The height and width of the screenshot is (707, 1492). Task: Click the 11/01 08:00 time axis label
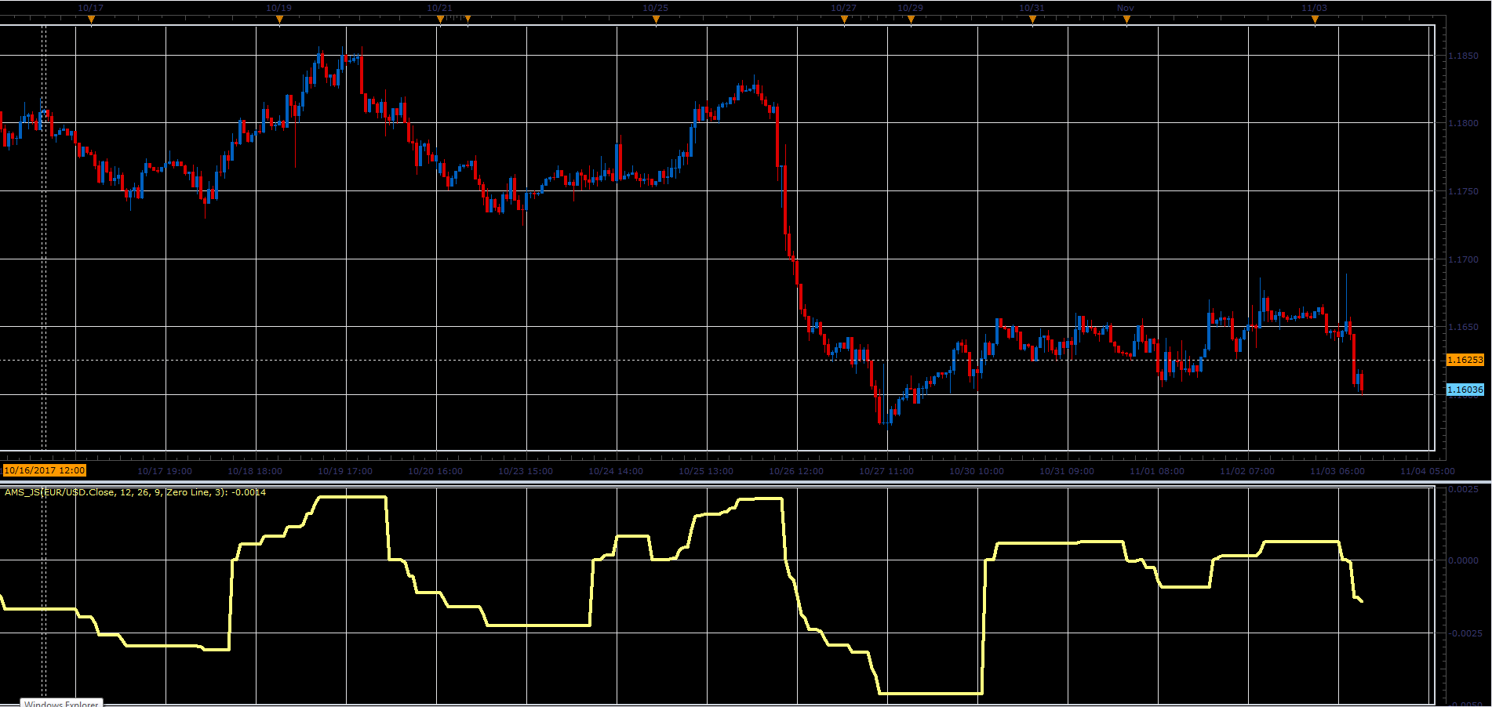(1157, 471)
